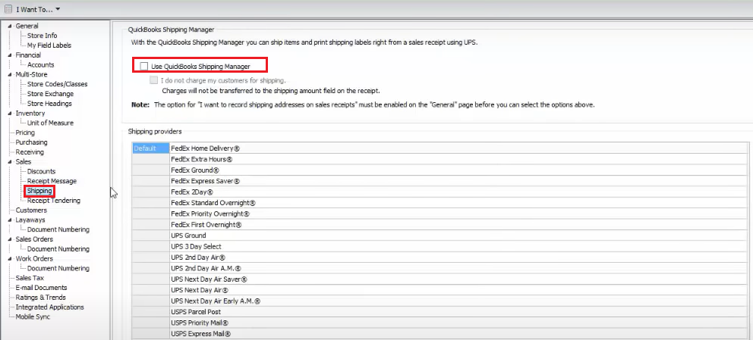This screenshot has width=753, height=340.
Task: Select Mobile Sync
Action: click(x=33, y=317)
